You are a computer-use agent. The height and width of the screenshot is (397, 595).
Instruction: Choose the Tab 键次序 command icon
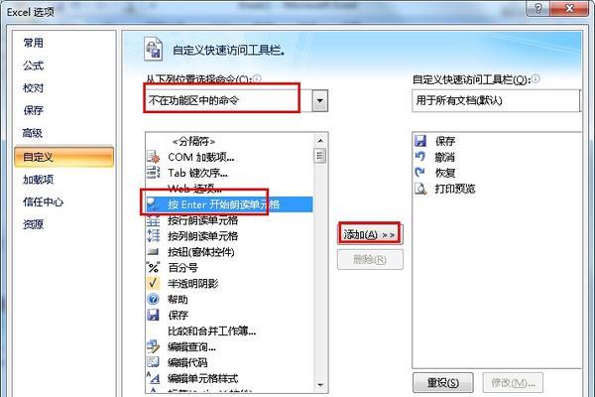click(x=153, y=173)
